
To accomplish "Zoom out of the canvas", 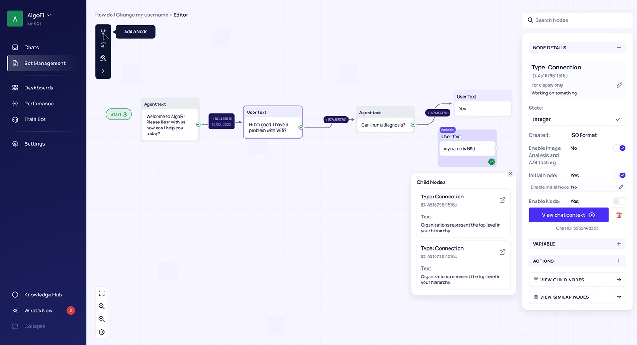I will (101, 319).
